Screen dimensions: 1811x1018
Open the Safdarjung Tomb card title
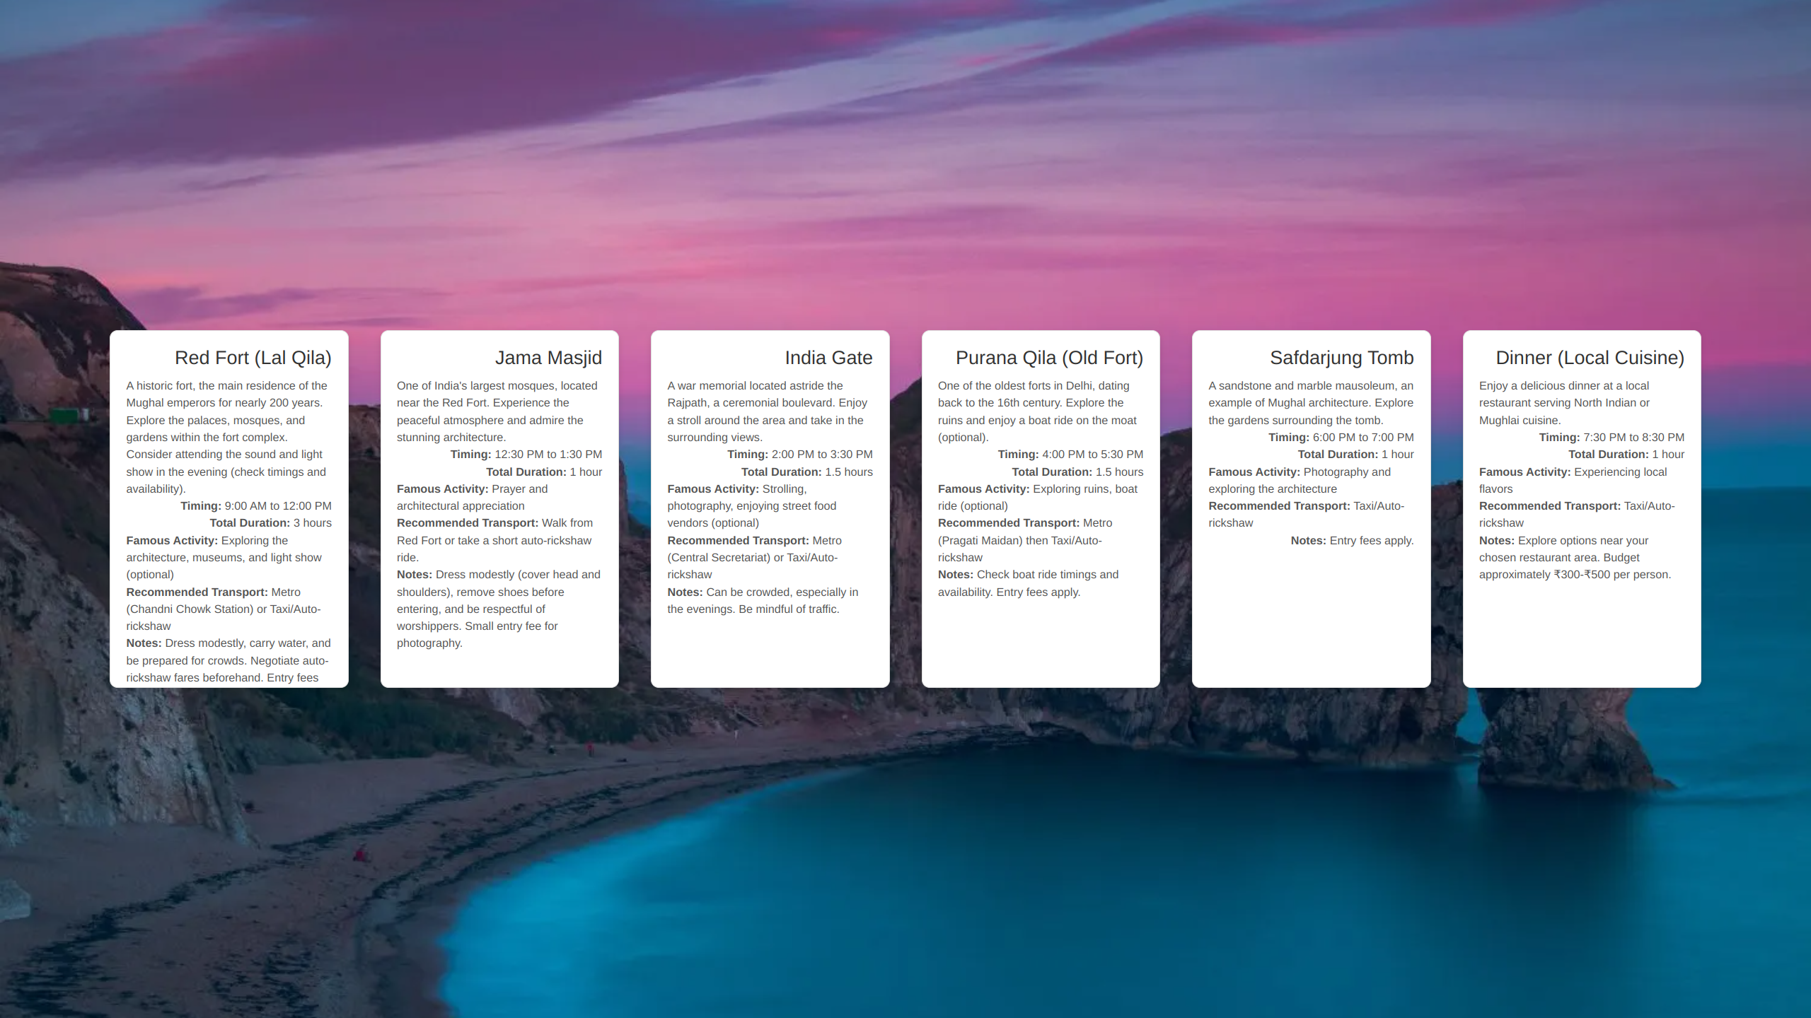point(1341,358)
